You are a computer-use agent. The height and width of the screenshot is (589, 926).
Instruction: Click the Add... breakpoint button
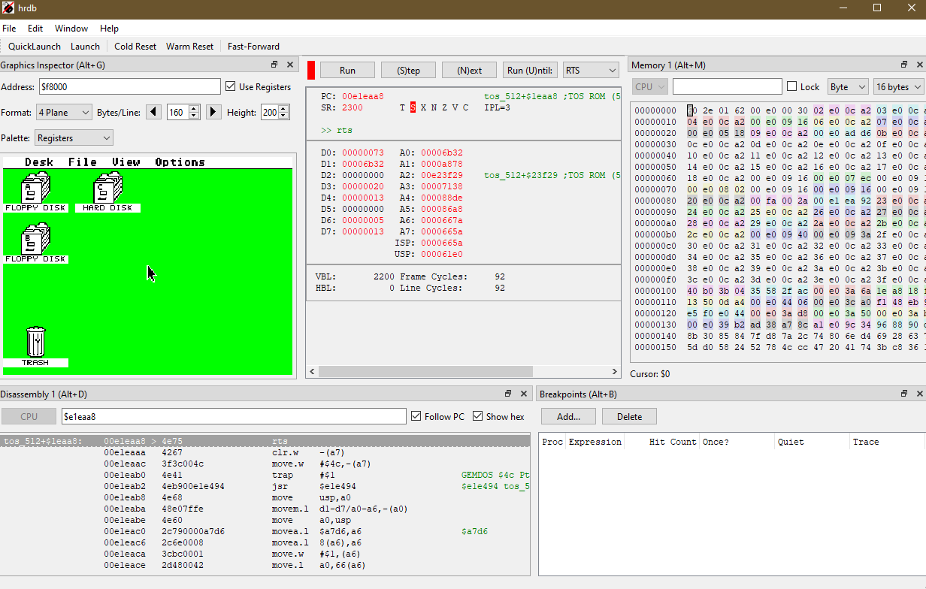568,416
